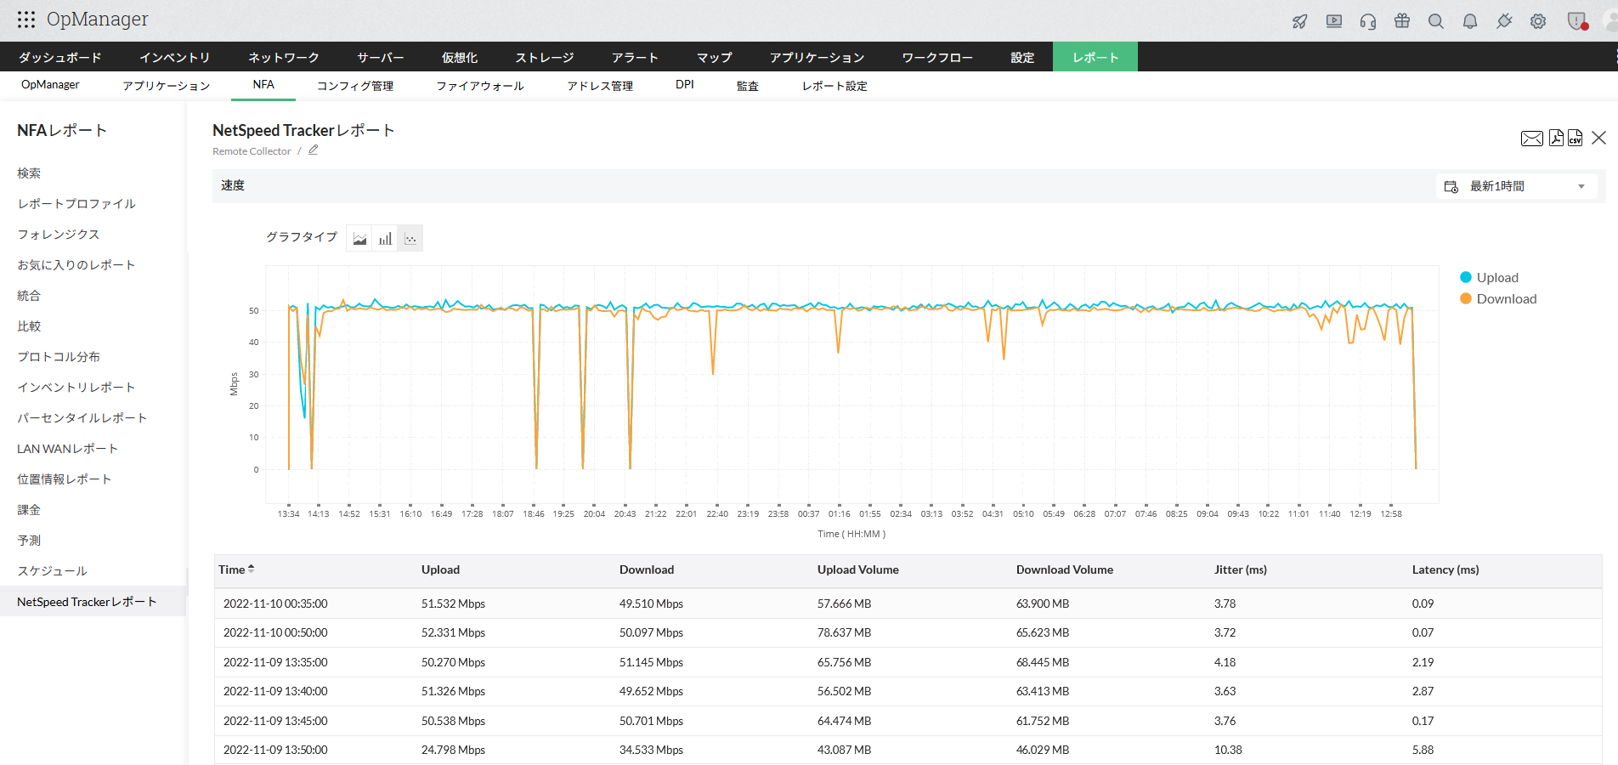The image size is (1618, 765).
Task: Open the ワークフロー main menu
Action: tap(938, 58)
